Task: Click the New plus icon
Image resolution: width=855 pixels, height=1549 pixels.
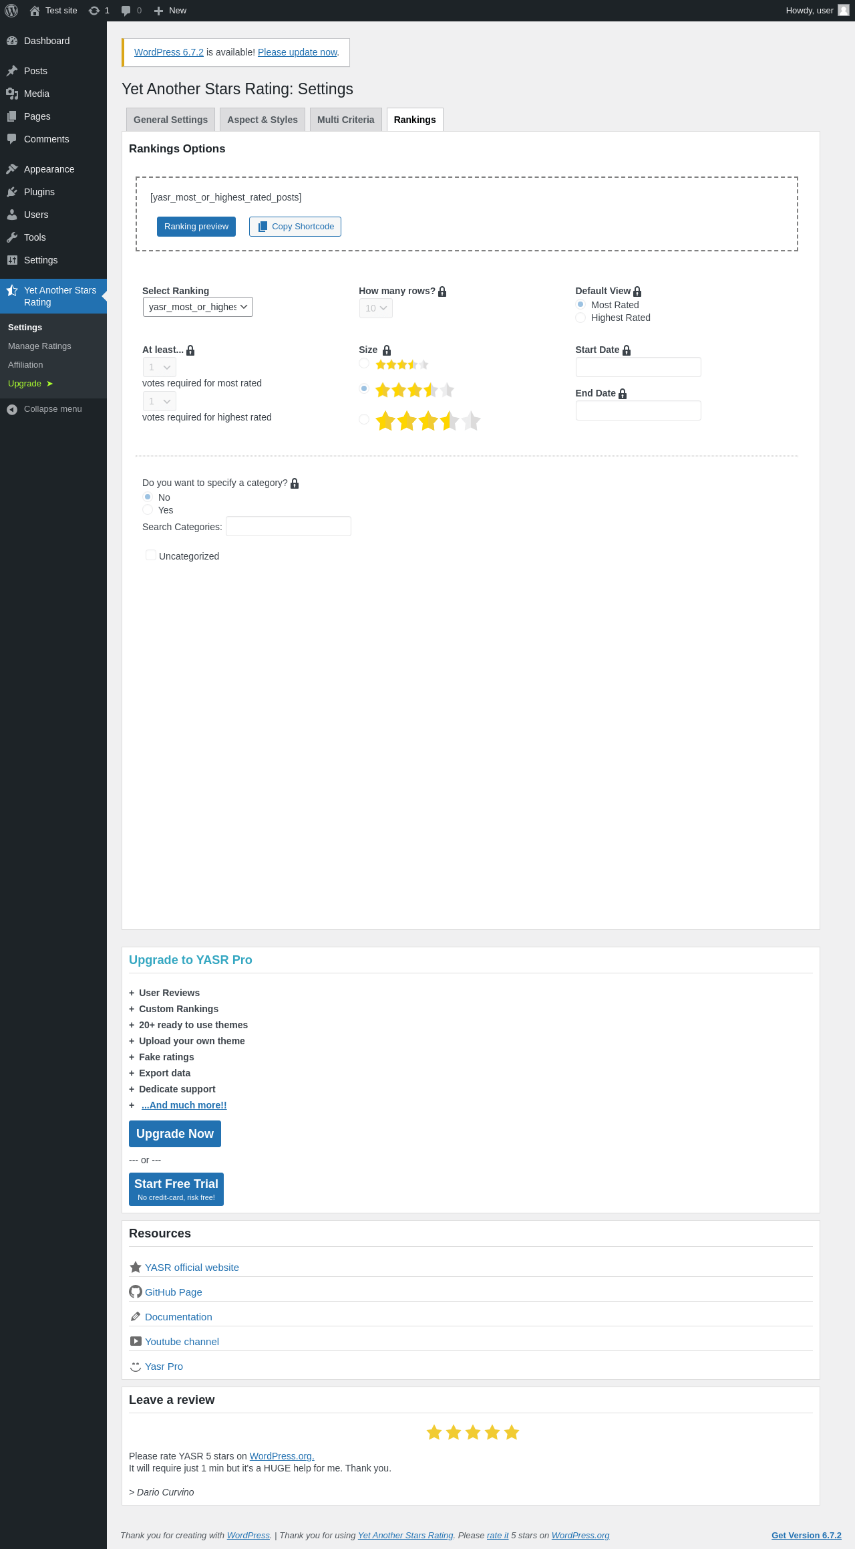Action: 158,11
